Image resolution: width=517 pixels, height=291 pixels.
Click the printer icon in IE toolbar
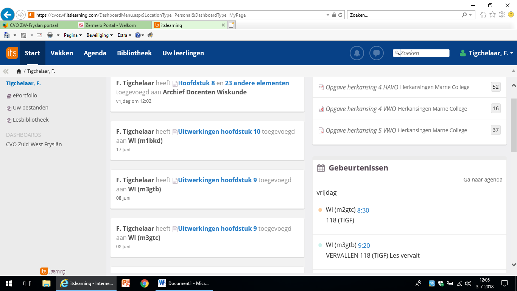click(50, 35)
